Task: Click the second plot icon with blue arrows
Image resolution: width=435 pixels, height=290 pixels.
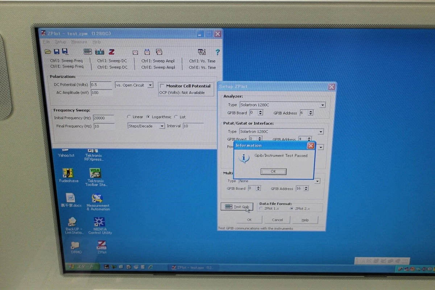Action: tap(147, 52)
